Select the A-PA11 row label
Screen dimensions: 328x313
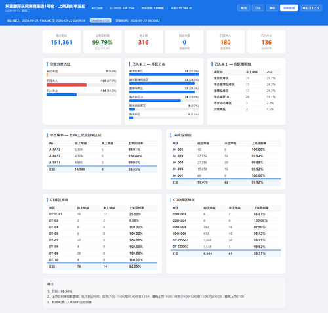(x=54, y=163)
